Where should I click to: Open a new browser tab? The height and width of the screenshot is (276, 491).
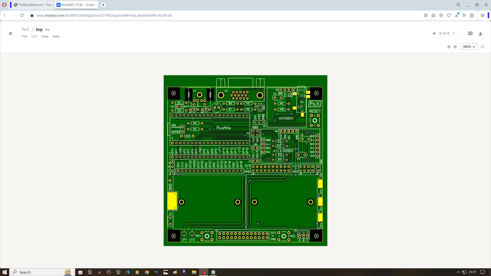tap(103, 5)
